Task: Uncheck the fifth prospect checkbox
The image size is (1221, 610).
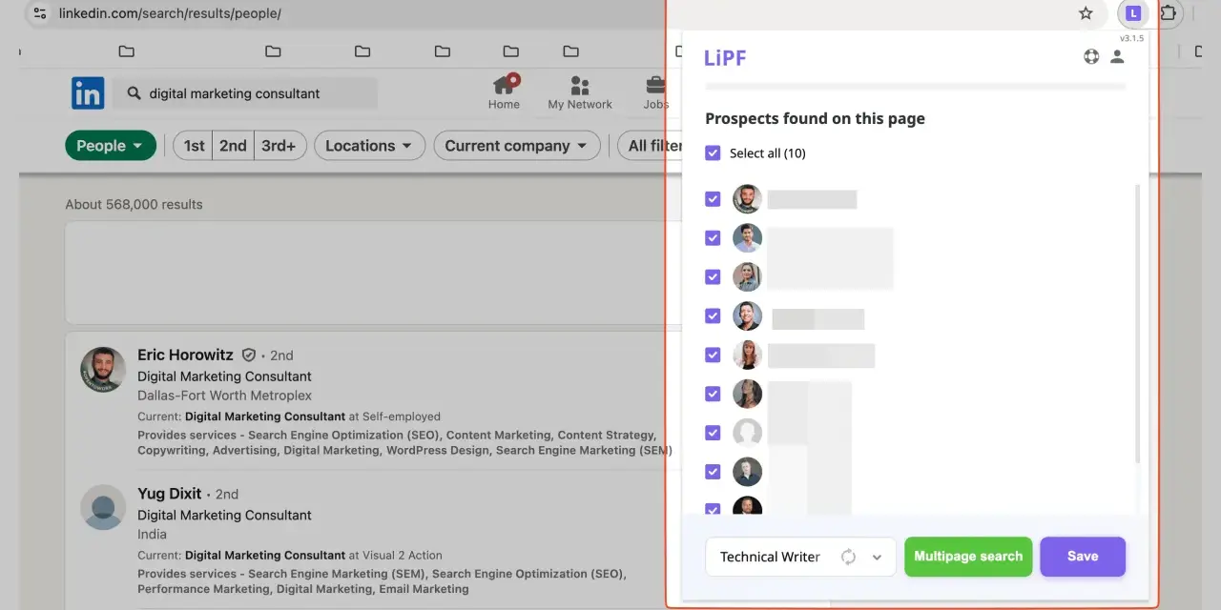Action: tap(713, 355)
